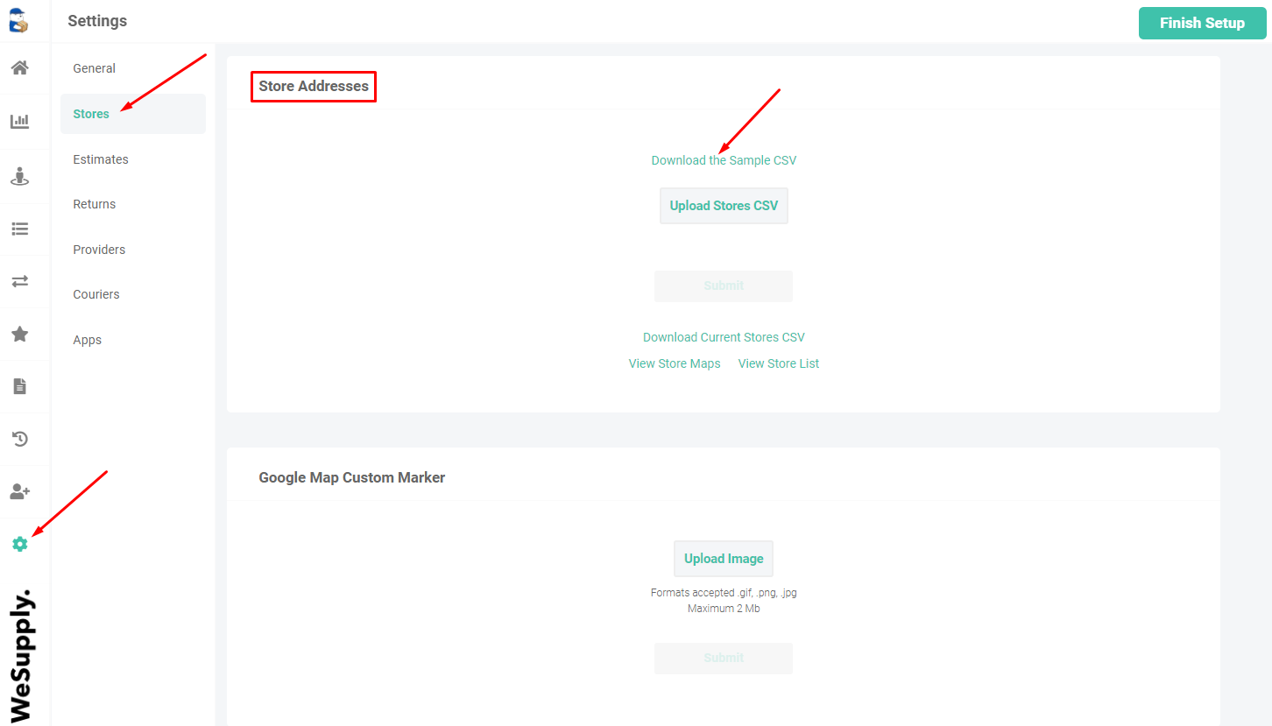Click Download Current Stores CSV link
This screenshot has width=1272, height=726.
724,337
